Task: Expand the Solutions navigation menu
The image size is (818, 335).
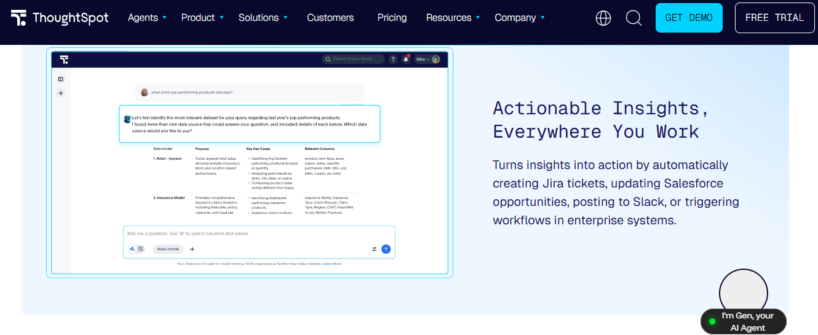Action: pyautogui.click(x=263, y=18)
